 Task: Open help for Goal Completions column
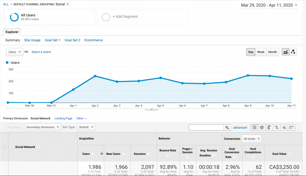(x=253, y=157)
